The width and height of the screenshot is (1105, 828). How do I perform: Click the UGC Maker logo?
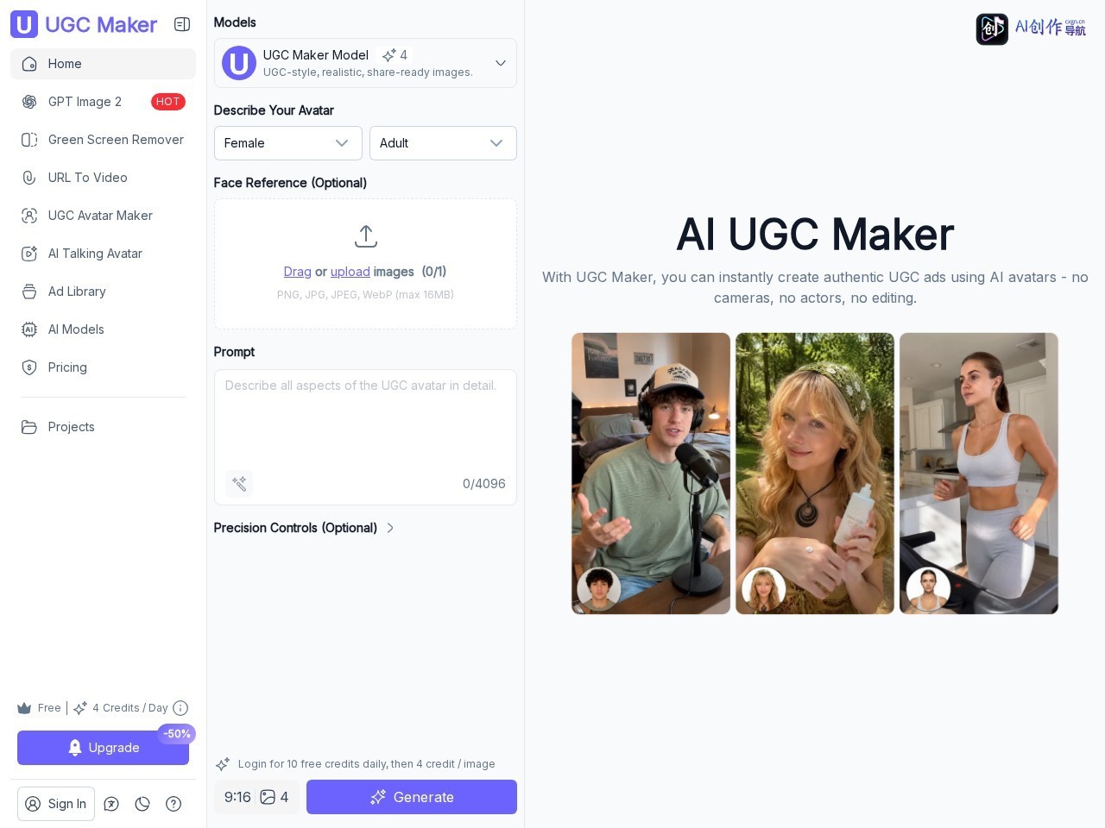coord(84,24)
